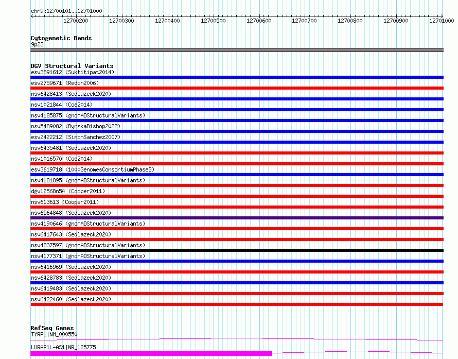Click the nsv4181895 gnomAD label
The image size is (458, 359).
pos(88,180)
